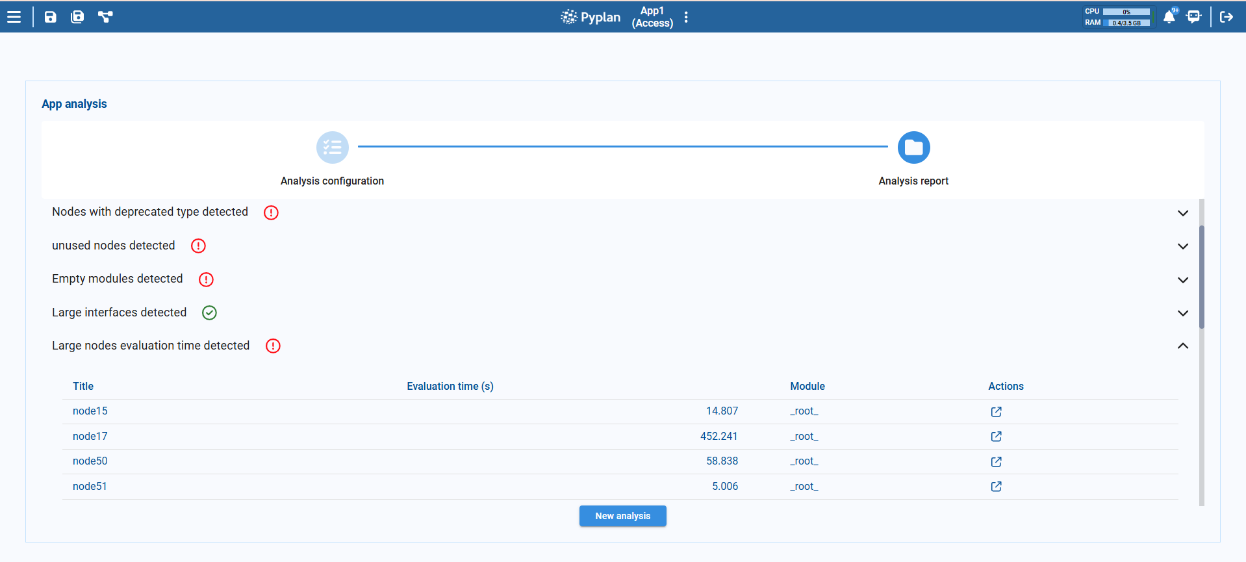The width and height of the screenshot is (1246, 562).
Task: Open node17 using its action icon
Action: coord(996,437)
